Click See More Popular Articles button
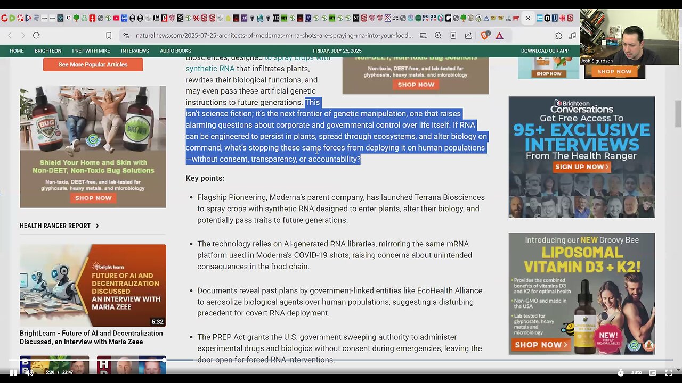 tap(93, 64)
